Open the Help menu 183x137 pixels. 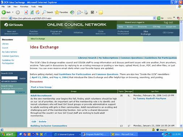coord(40,7)
